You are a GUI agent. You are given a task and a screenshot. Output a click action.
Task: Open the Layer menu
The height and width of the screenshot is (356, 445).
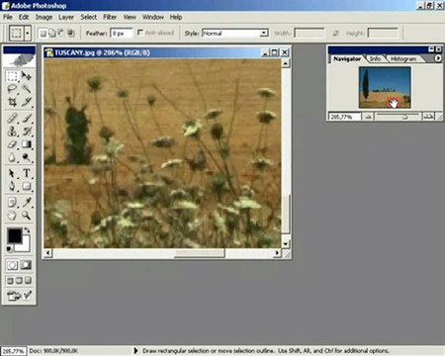pos(66,17)
